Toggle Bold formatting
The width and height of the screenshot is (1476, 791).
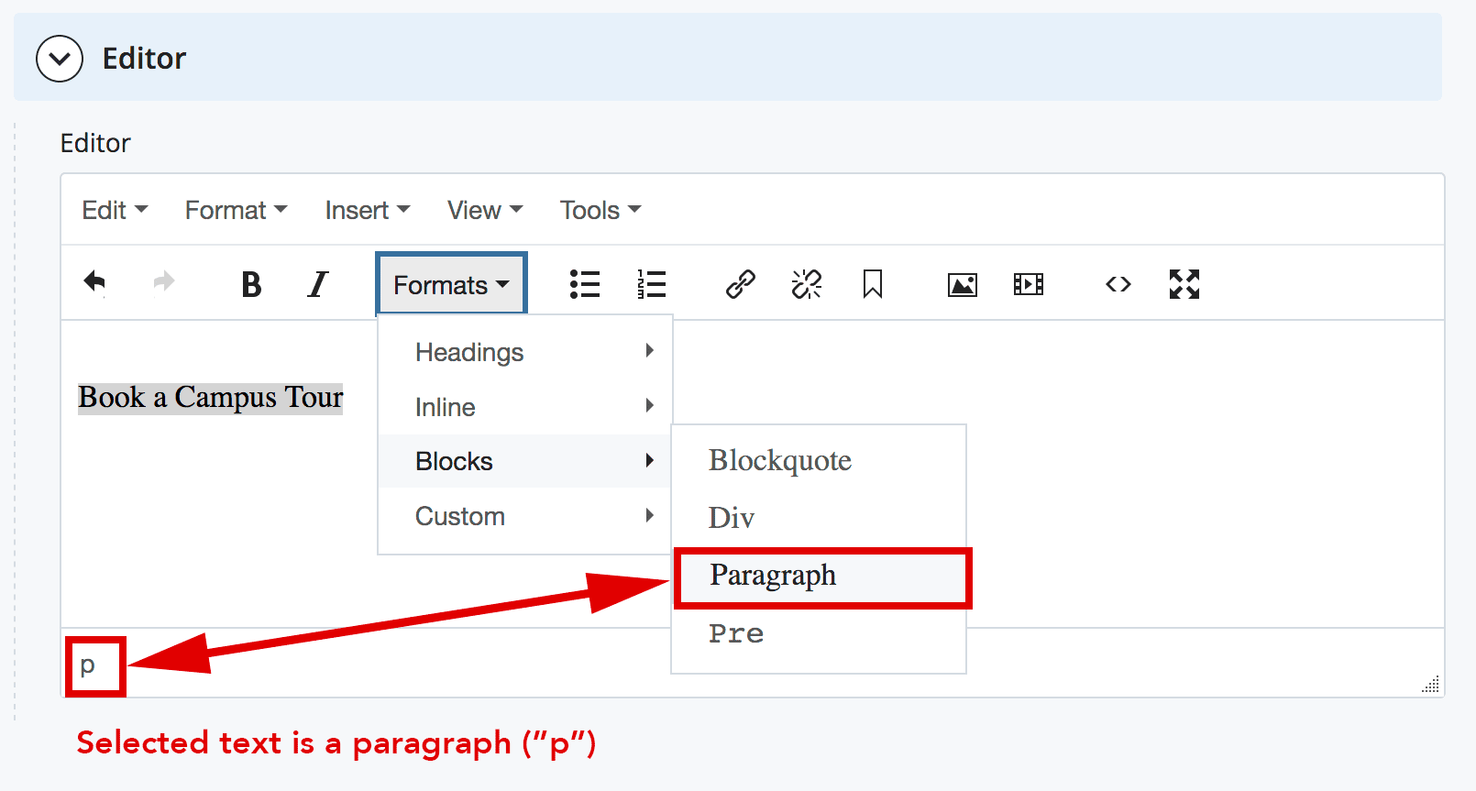[251, 284]
